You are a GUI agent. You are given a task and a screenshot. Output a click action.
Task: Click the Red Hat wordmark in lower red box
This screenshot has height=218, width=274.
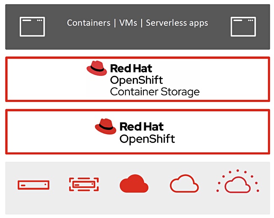[142, 126]
